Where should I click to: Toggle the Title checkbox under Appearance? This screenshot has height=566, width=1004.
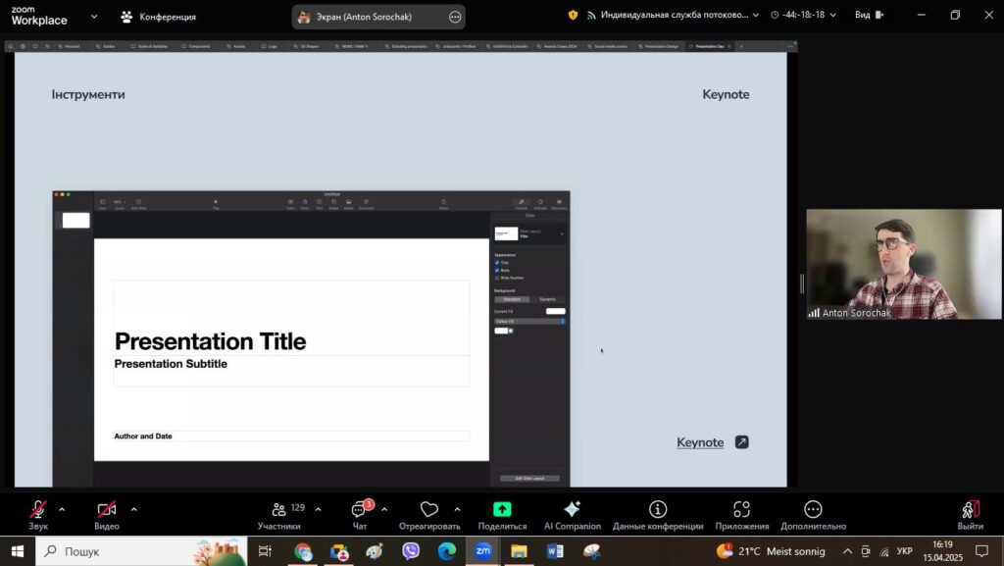point(497,263)
